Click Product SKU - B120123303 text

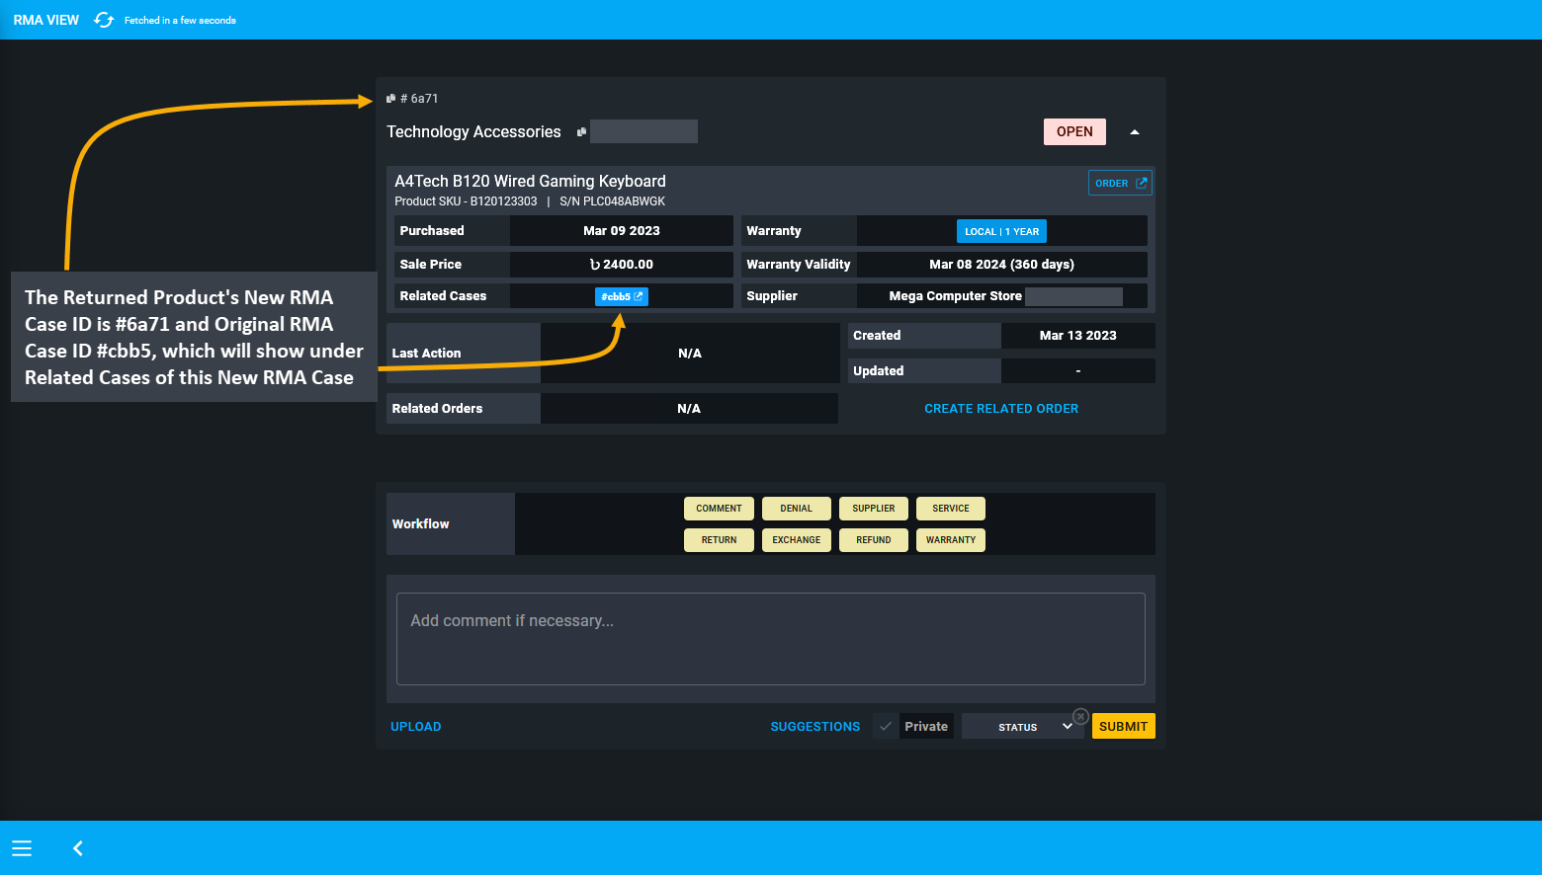466,201
